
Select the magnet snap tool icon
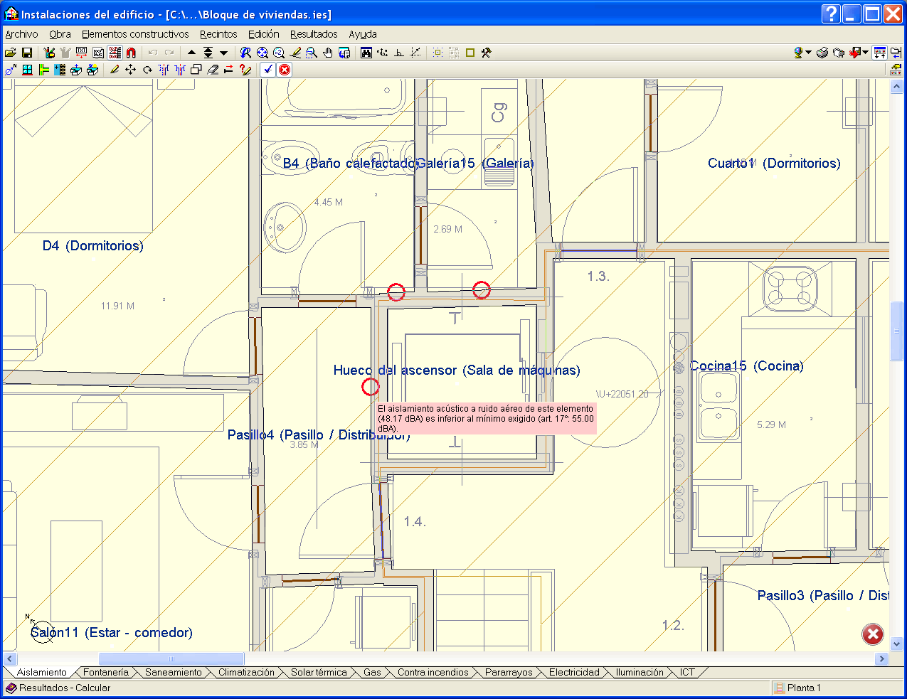tap(131, 53)
